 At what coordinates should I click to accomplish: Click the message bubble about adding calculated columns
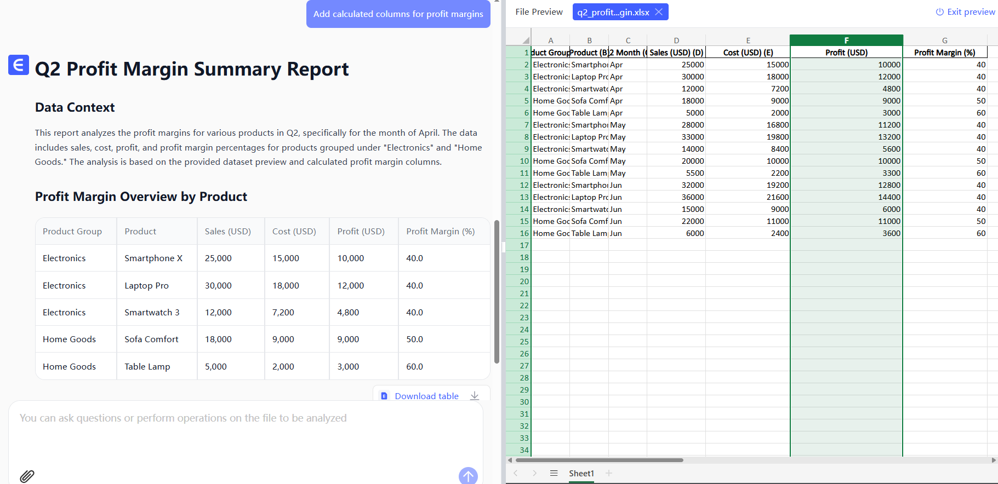[398, 14]
